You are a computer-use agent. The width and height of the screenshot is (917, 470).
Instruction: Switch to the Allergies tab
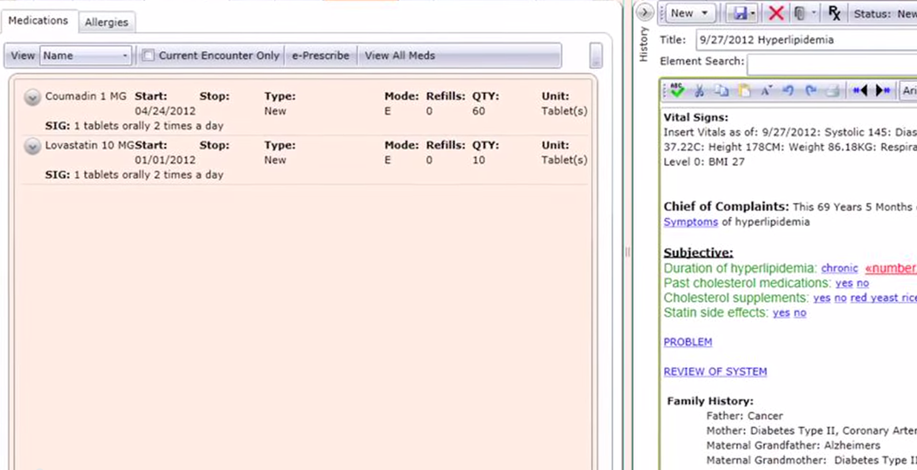107,22
